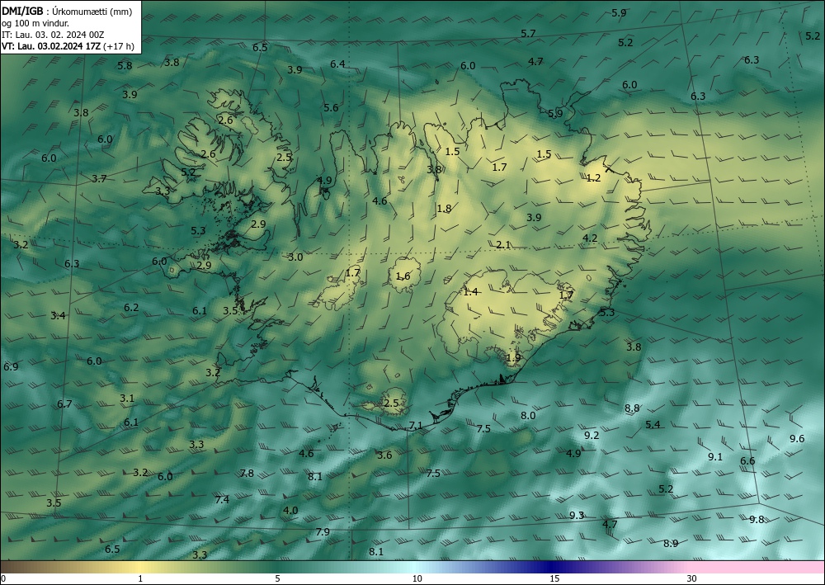Click the 6.4 value on the map

pyautogui.click(x=337, y=64)
